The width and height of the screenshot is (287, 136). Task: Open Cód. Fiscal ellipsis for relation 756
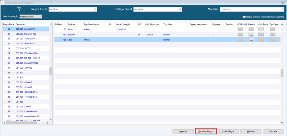tap(261, 40)
